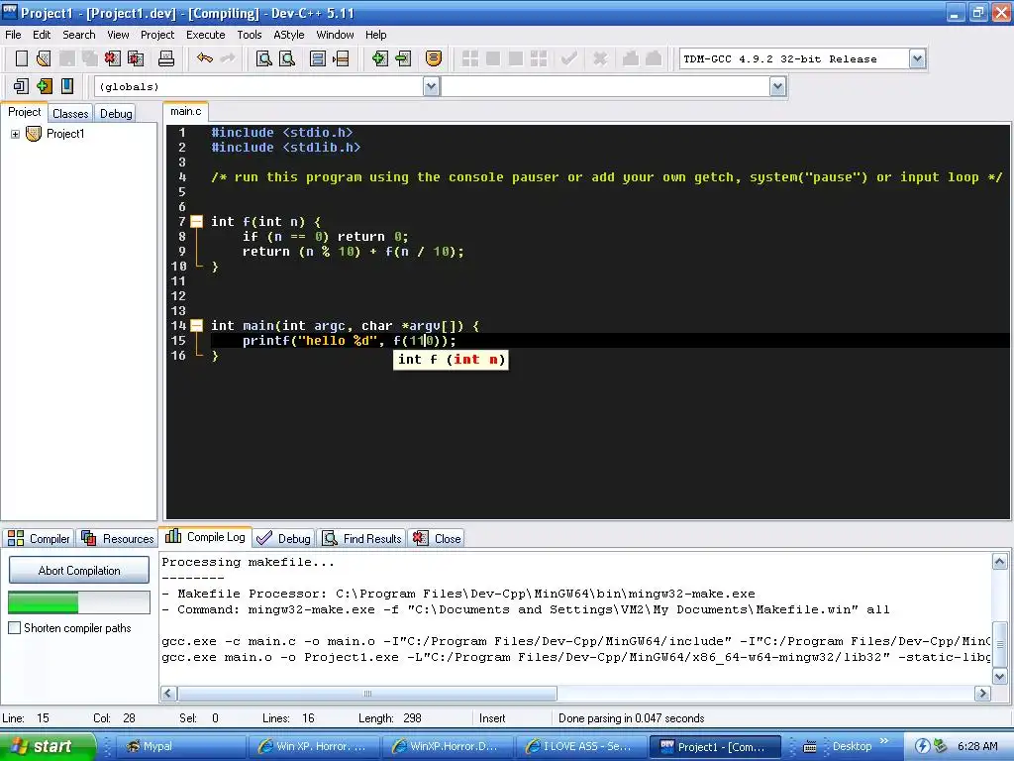This screenshot has width=1014, height=761.
Task: Click the Close tab in bottom panel
Action: (437, 538)
